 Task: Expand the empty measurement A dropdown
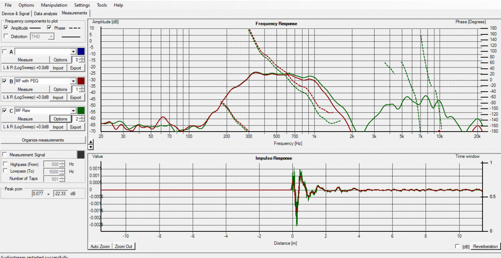point(73,52)
